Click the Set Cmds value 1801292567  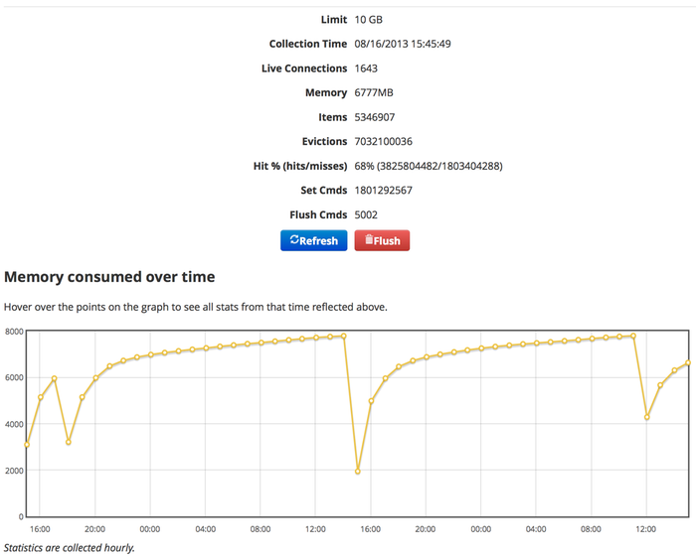coord(383,190)
